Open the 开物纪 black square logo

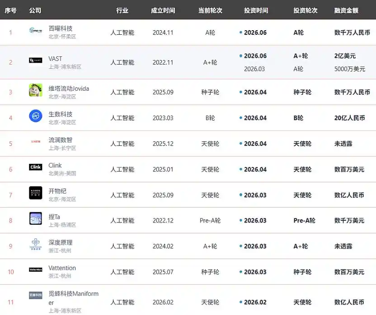[x=36, y=193]
